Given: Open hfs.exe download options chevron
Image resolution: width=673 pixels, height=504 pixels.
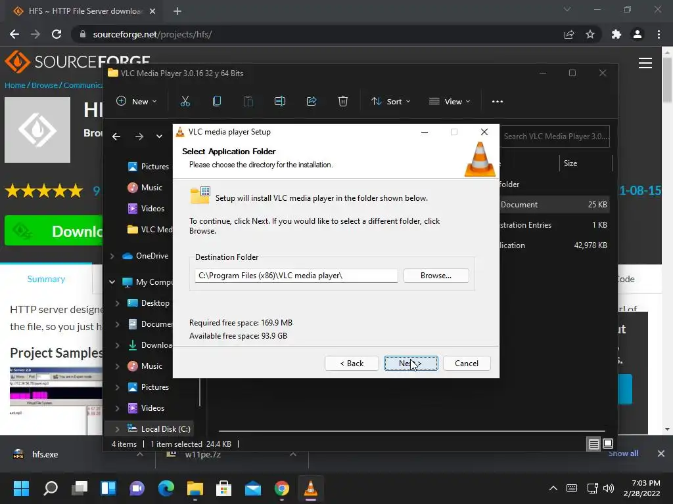Looking at the screenshot, I should point(140,454).
